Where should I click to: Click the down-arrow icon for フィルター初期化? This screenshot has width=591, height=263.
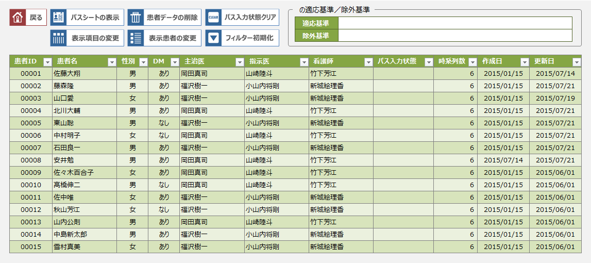pos(214,38)
